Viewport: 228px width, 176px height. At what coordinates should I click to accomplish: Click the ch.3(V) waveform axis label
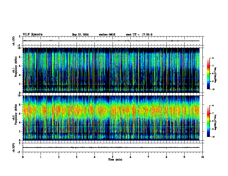coord(14,148)
